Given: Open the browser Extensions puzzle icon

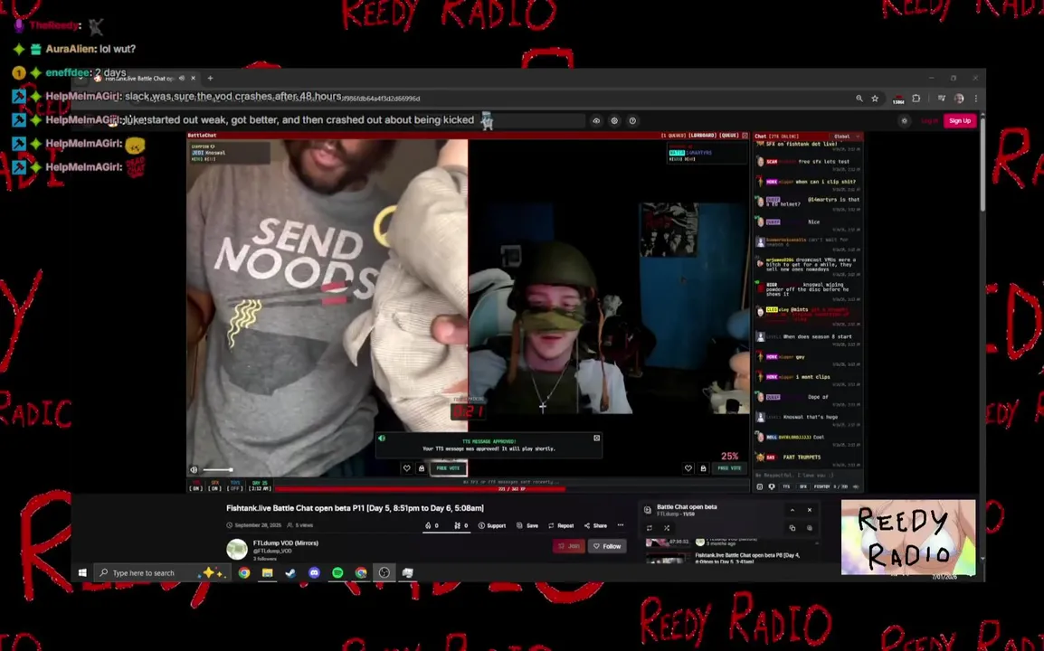Looking at the screenshot, I should [x=916, y=99].
